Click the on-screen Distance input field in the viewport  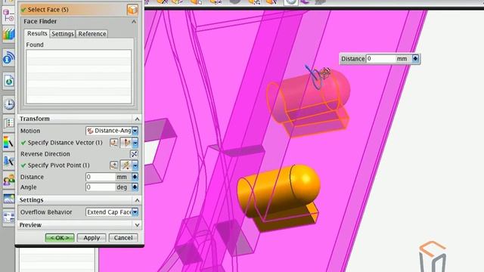(380, 59)
